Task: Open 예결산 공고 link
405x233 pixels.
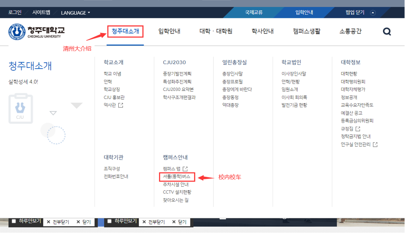Action: pyautogui.click(x=351, y=113)
